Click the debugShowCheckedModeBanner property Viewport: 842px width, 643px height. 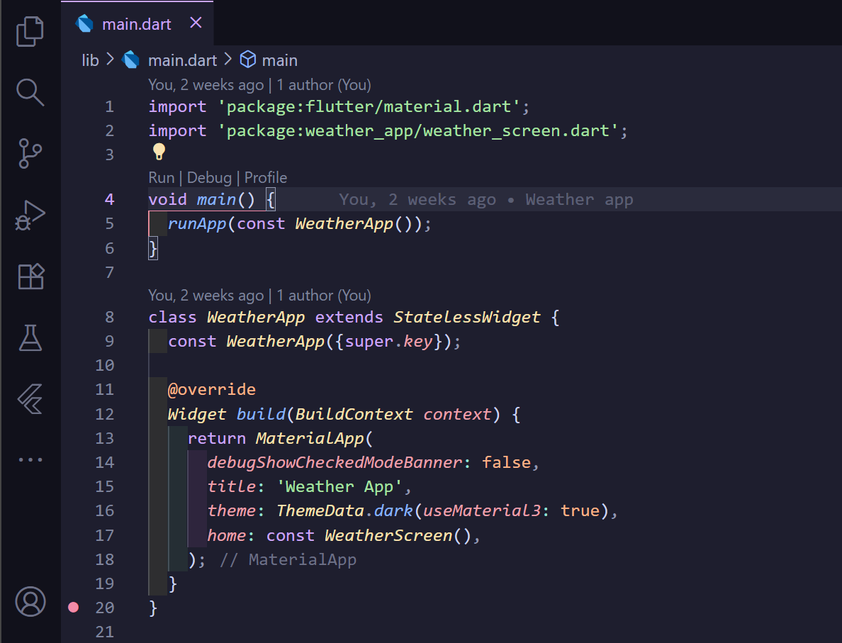[335, 462]
